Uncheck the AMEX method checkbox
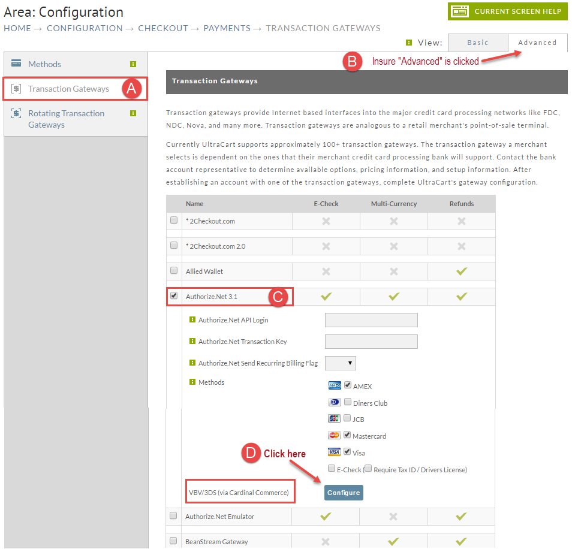 [348, 385]
